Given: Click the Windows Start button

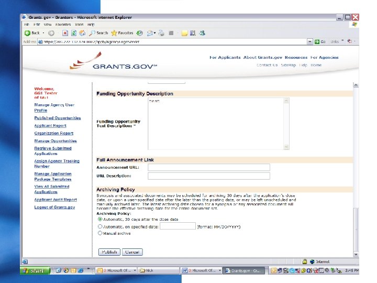Looking at the screenshot, I should [x=35, y=271].
